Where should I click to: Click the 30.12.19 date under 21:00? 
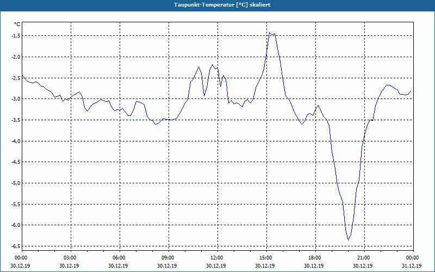tap(363, 265)
